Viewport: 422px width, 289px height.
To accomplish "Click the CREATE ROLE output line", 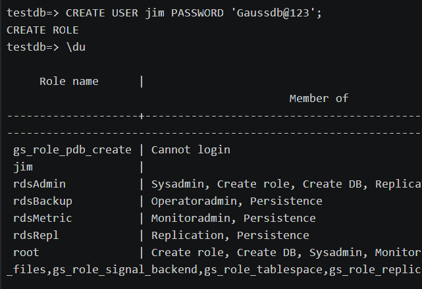I will pyautogui.click(x=43, y=30).
